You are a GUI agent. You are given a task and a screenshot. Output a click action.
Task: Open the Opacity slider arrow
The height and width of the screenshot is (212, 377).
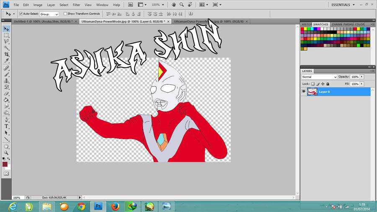pos(362,77)
